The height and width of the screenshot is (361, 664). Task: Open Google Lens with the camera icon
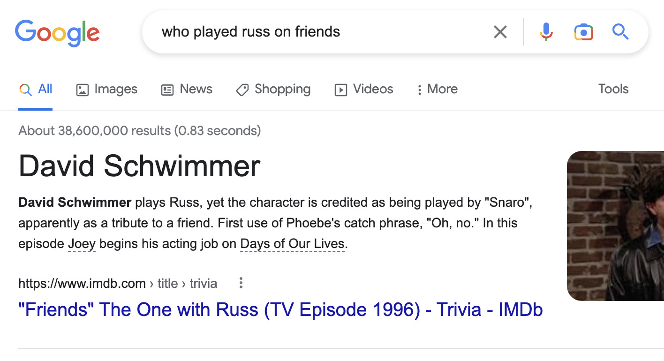(x=583, y=32)
